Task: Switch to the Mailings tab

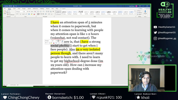Action: pyautogui.click(x=42, y=9)
